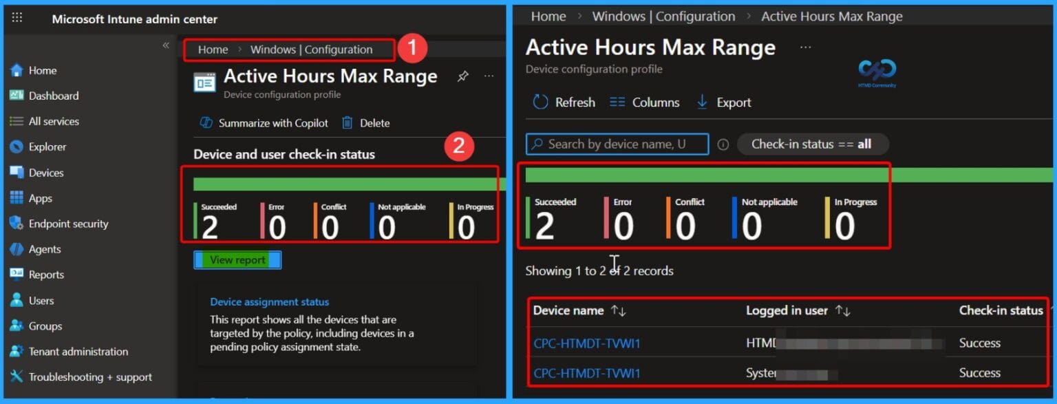This screenshot has width=1057, height=404.
Task: Open All services menu item
Action: pos(54,121)
